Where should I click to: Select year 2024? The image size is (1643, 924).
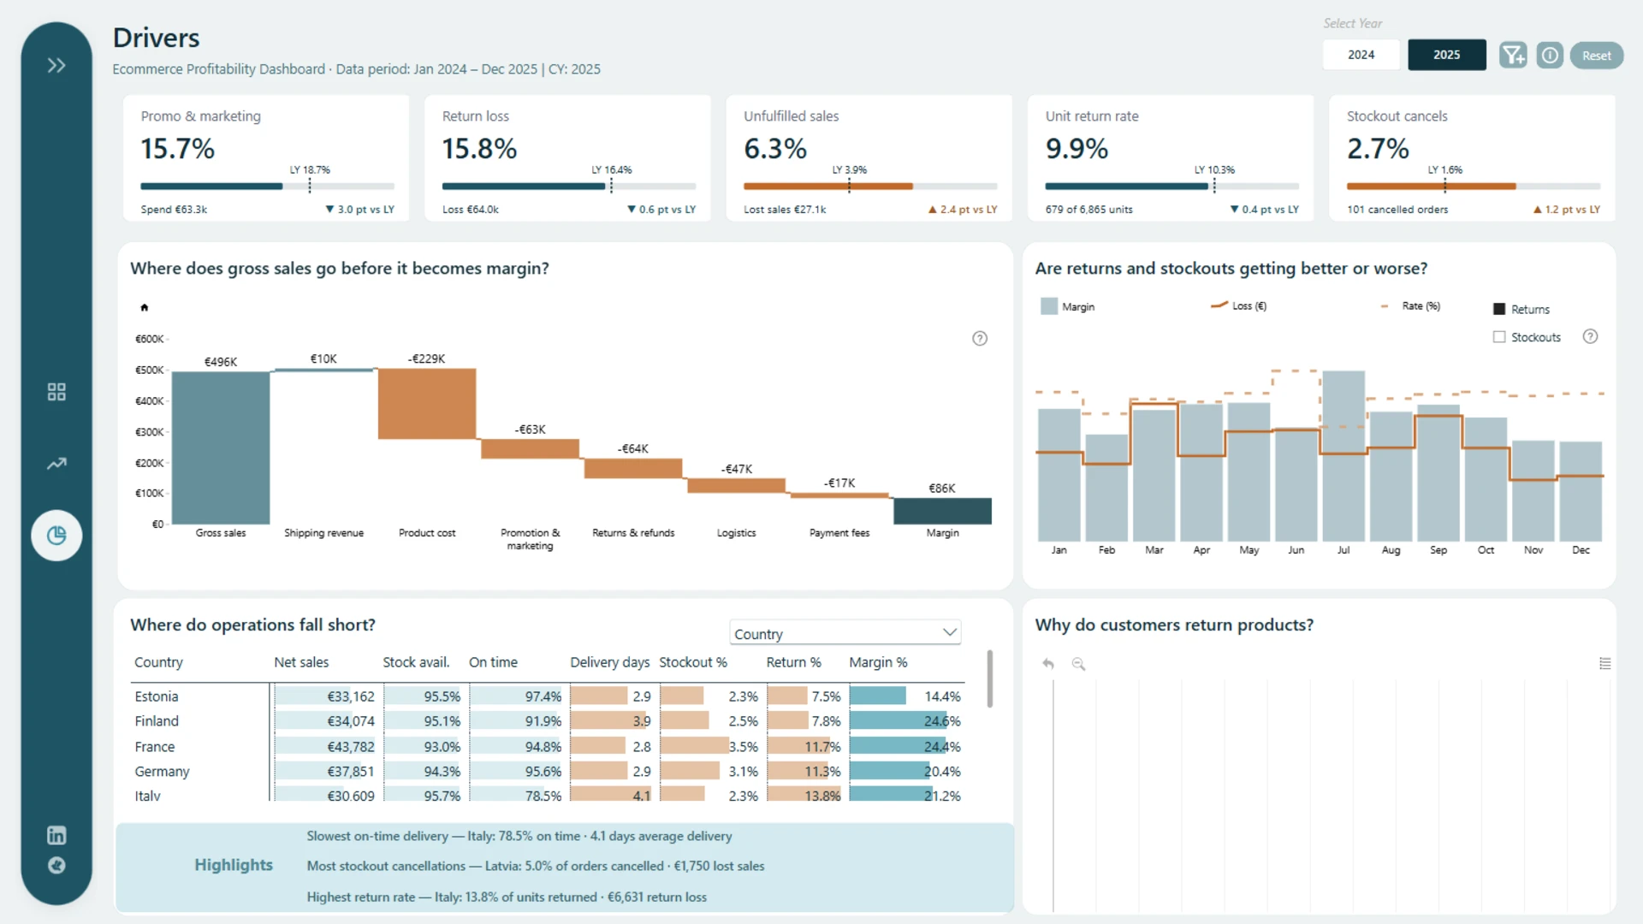point(1361,55)
